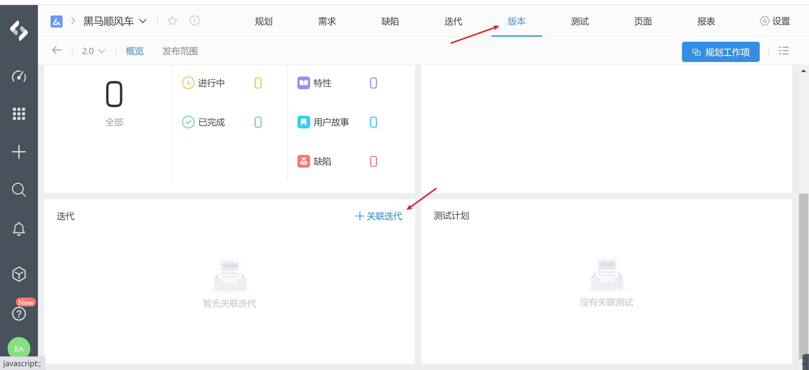Toggle the list view icon beside 规划工作项
809x370 pixels.
[783, 51]
